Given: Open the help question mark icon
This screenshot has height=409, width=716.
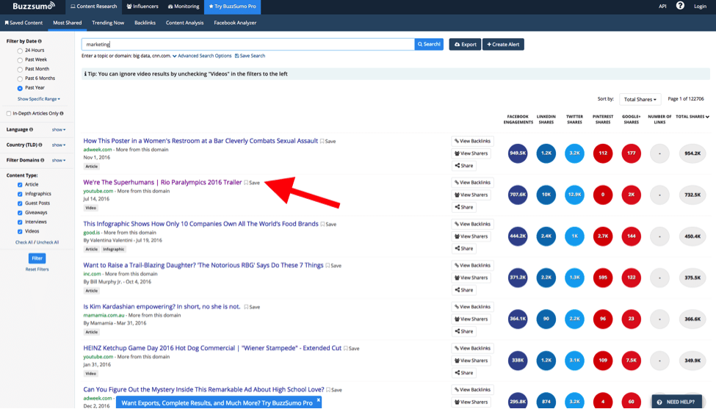Looking at the screenshot, I should coord(680,6).
